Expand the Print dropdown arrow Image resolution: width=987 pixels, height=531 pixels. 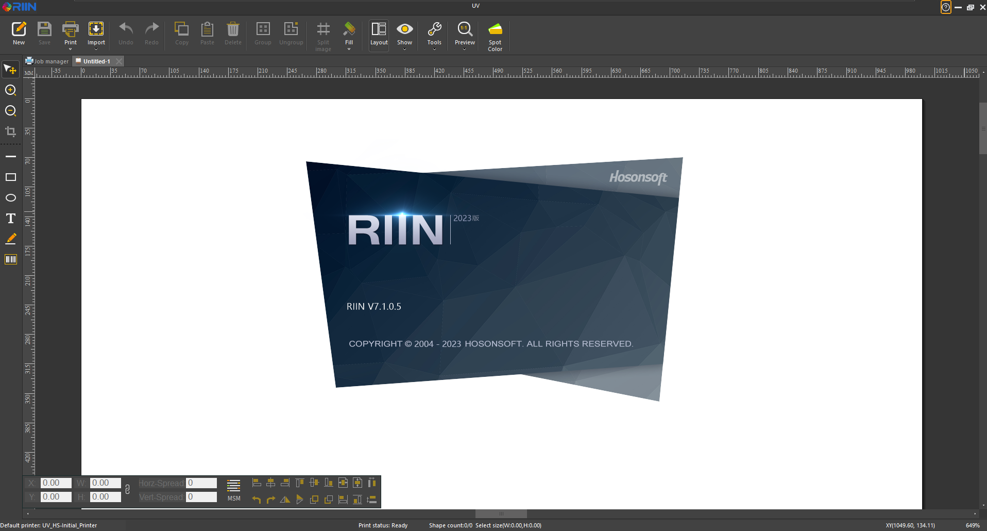pos(71,49)
